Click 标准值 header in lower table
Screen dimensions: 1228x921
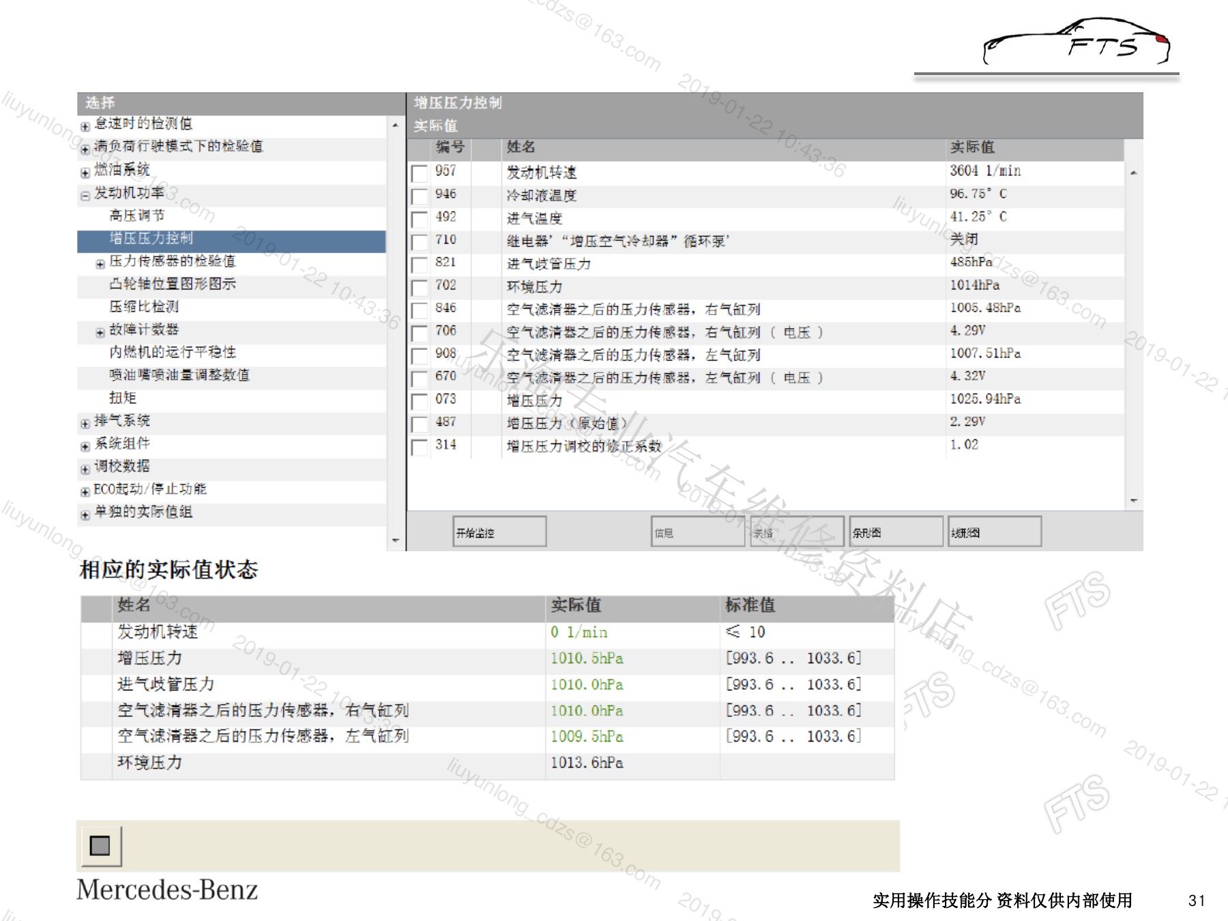pos(750,605)
